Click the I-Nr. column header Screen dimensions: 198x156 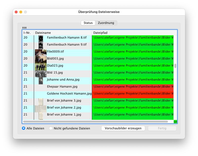point(28,33)
